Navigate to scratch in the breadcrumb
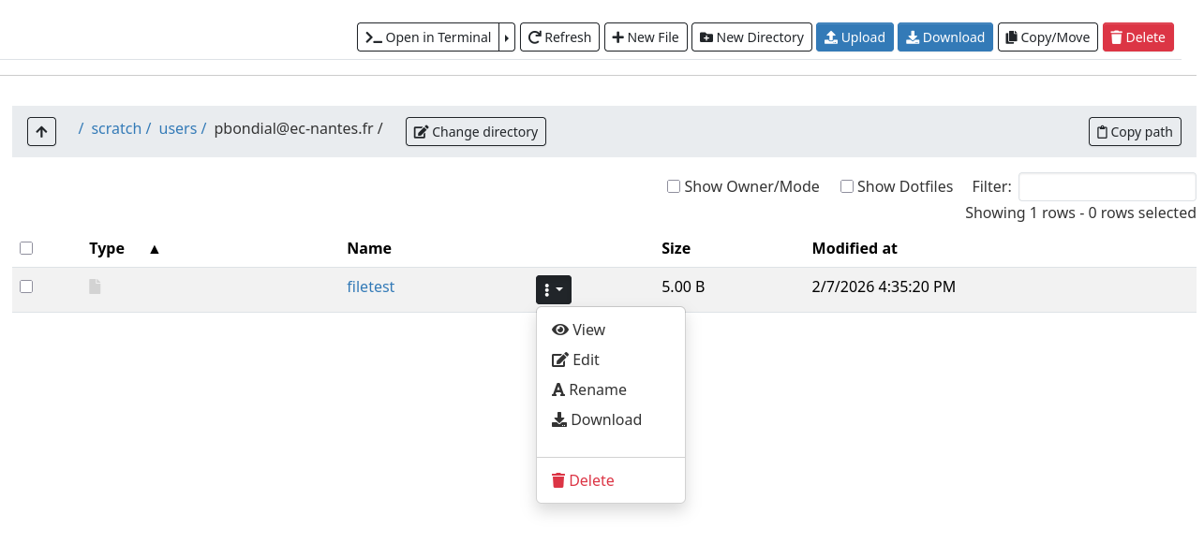Screen dimensions: 1204x558 tap(116, 128)
